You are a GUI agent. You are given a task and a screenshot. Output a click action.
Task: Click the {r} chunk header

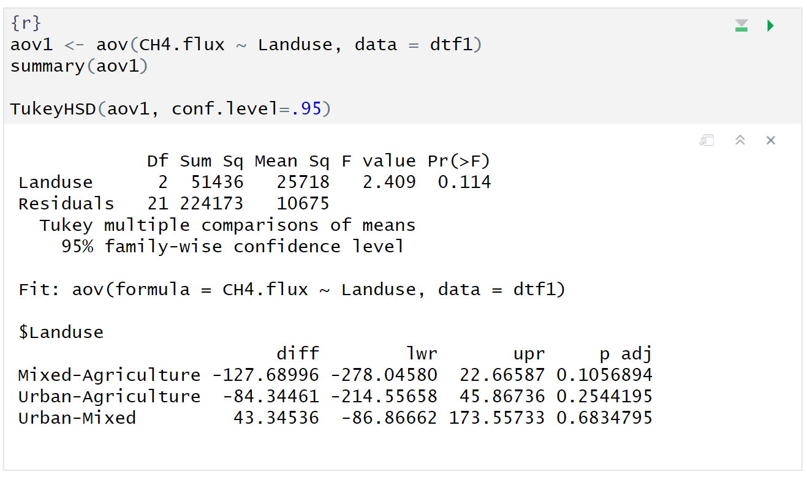click(26, 24)
